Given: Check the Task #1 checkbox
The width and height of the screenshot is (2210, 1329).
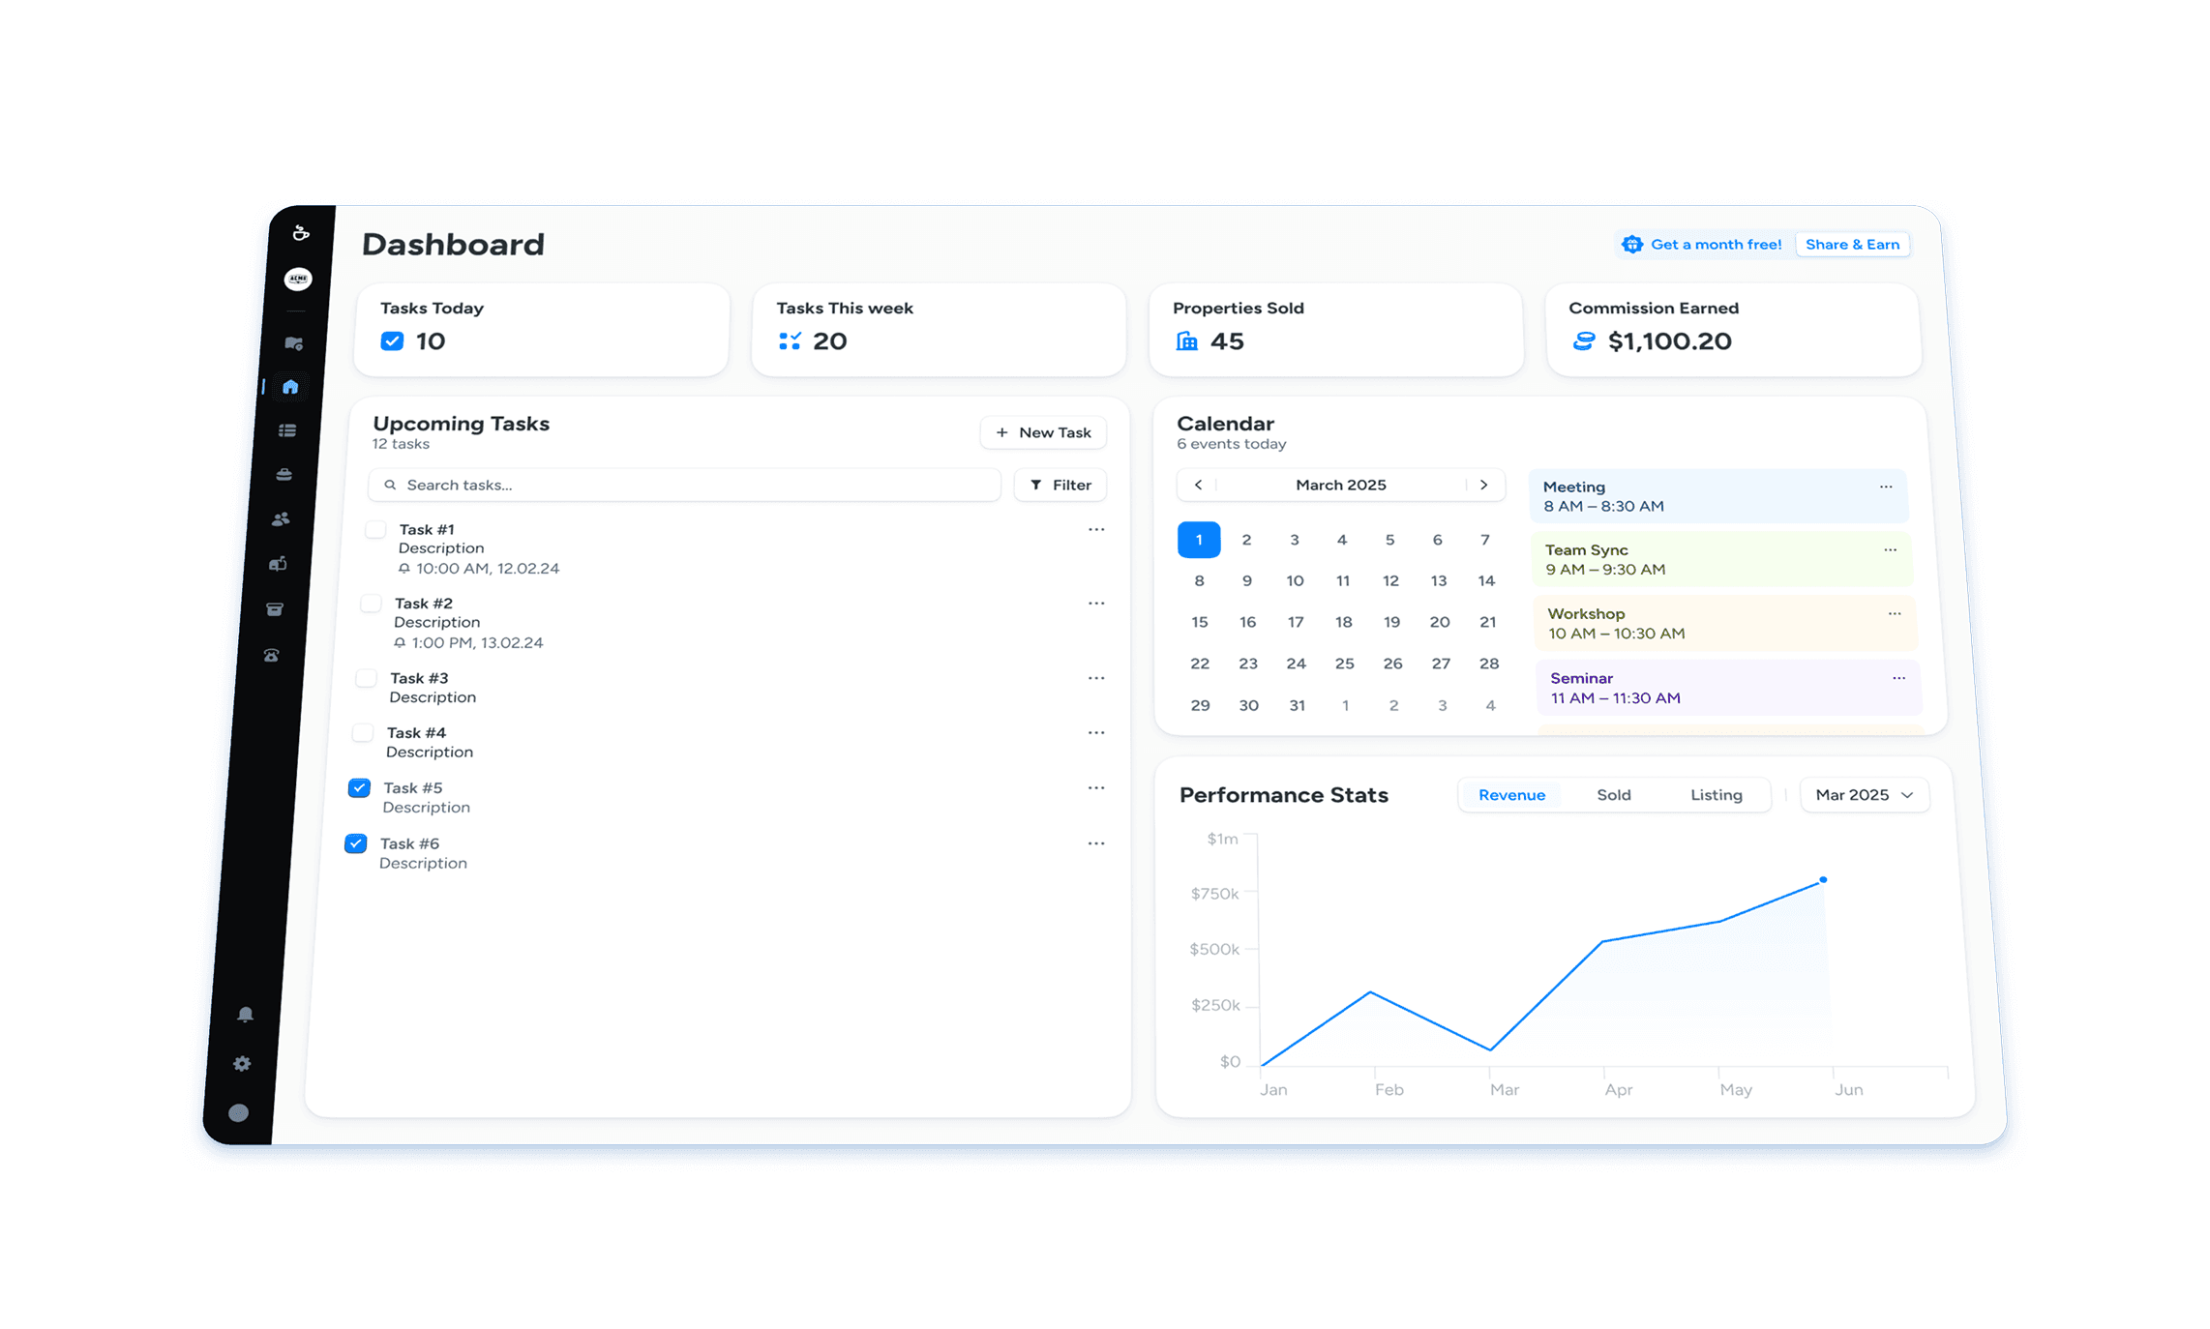Looking at the screenshot, I should coord(374,529).
